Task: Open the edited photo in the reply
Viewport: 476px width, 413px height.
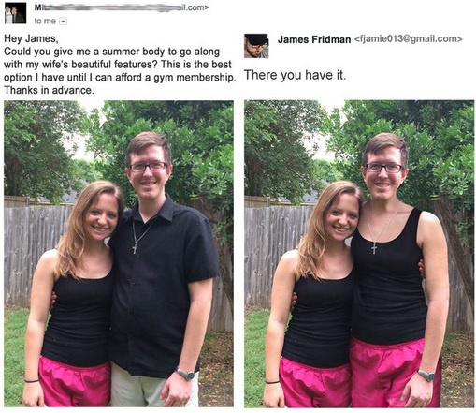Action: coord(359,254)
